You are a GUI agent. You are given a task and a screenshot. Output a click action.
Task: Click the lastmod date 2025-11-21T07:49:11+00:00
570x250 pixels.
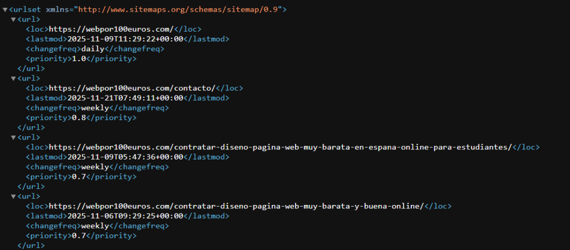(x=125, y=98)
